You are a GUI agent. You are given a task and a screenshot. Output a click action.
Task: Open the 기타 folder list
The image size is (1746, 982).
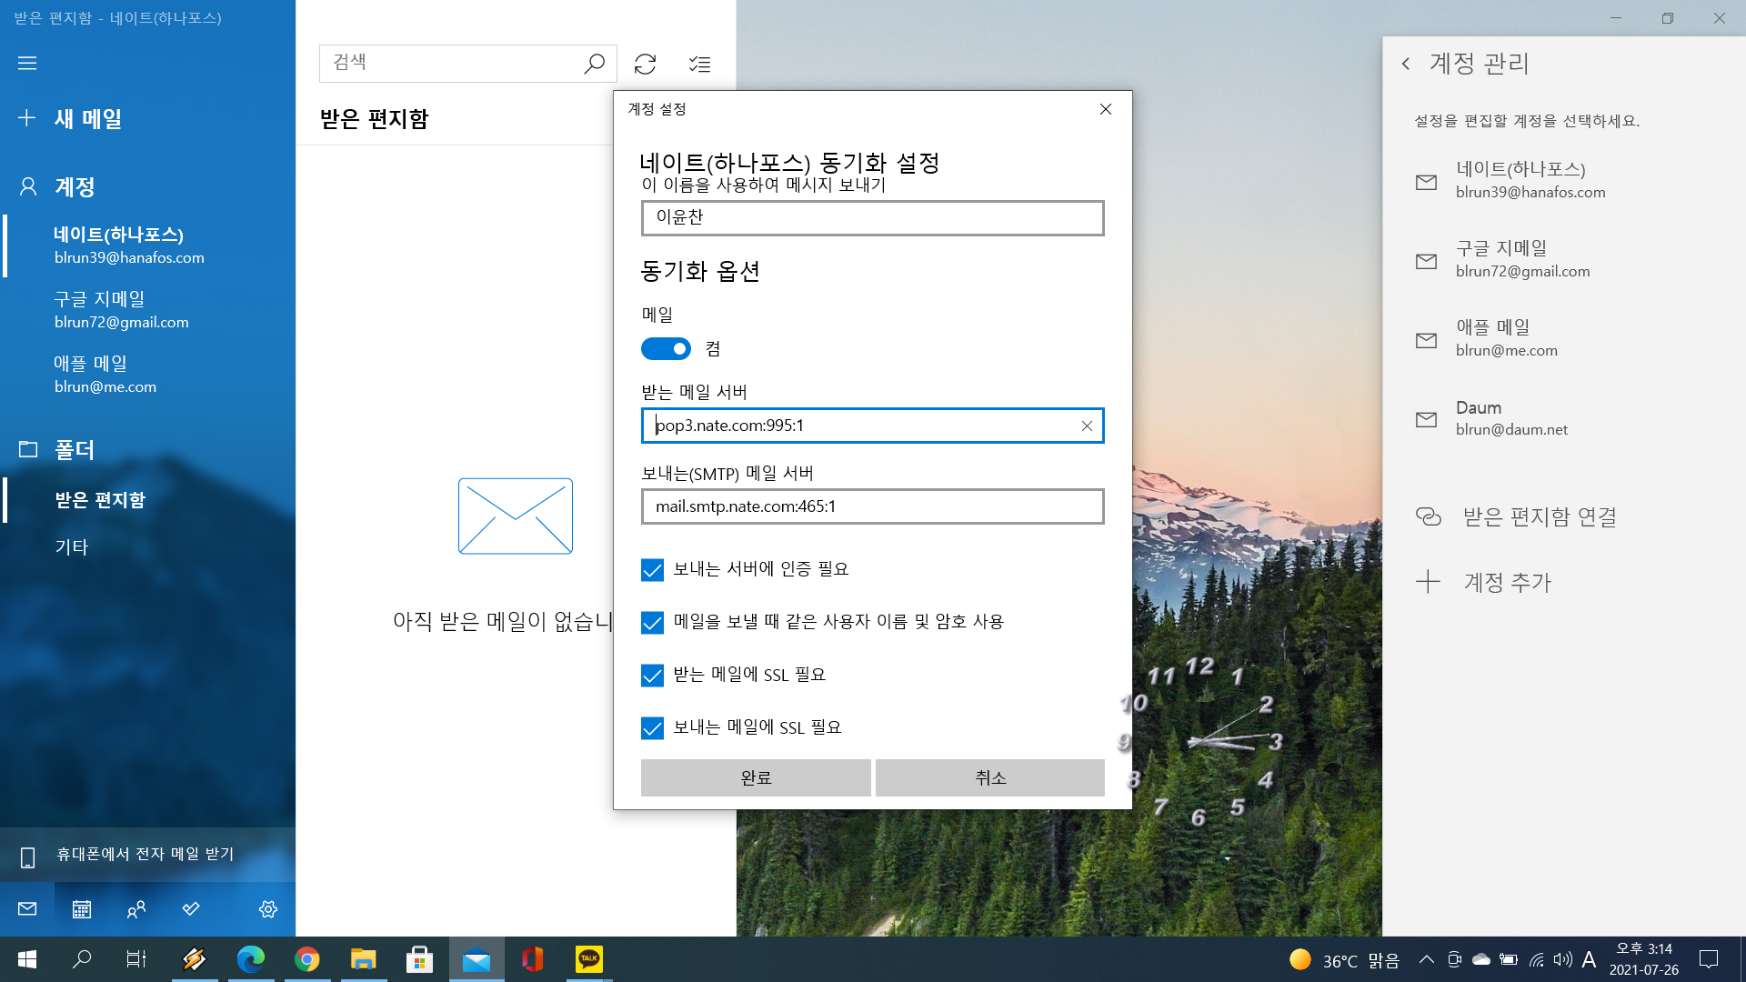[147, 546]
